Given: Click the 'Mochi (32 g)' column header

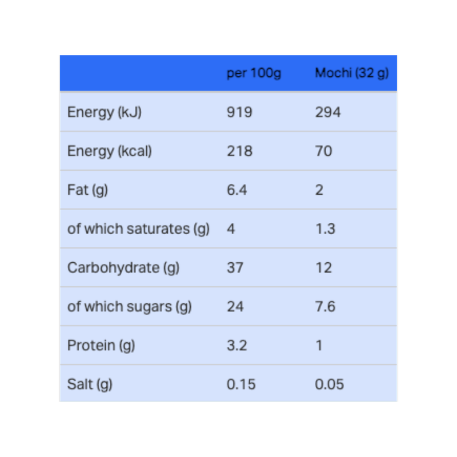Looking at the screenshot, I should (352, 73).
